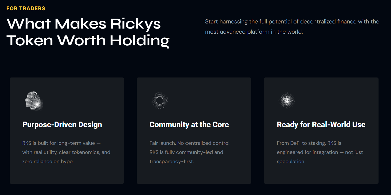Open the 'Community at the Core' title

pos(189,125)
